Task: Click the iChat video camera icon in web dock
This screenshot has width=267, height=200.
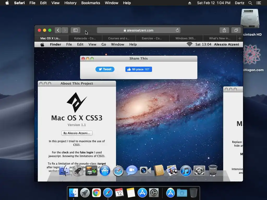Action: [x=145, y=171]
